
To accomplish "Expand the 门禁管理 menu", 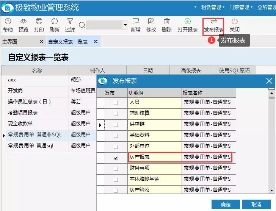I will pos(241,7).
